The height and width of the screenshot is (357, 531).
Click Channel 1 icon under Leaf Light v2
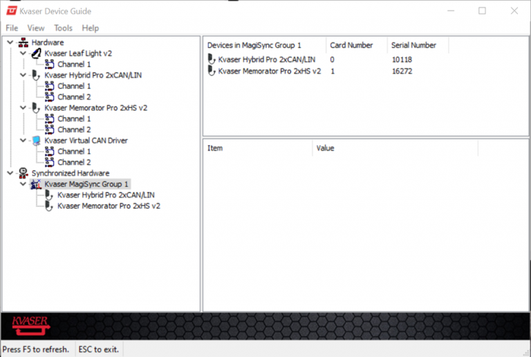pos(49,64)
